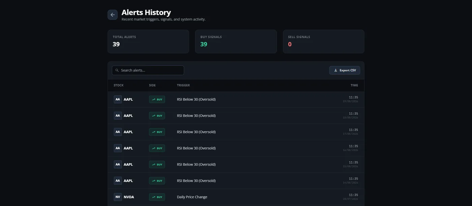The height and width of the screenshot is (206, 472).
Task: Select the BUY badge in 16/08/2026 row
Action: pos(157,148)
